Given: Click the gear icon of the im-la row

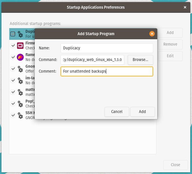Looking at the screenshot, I should point(20,80).
